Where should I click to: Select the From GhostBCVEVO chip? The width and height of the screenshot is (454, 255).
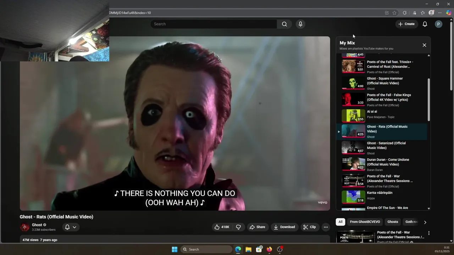point(365,222)
